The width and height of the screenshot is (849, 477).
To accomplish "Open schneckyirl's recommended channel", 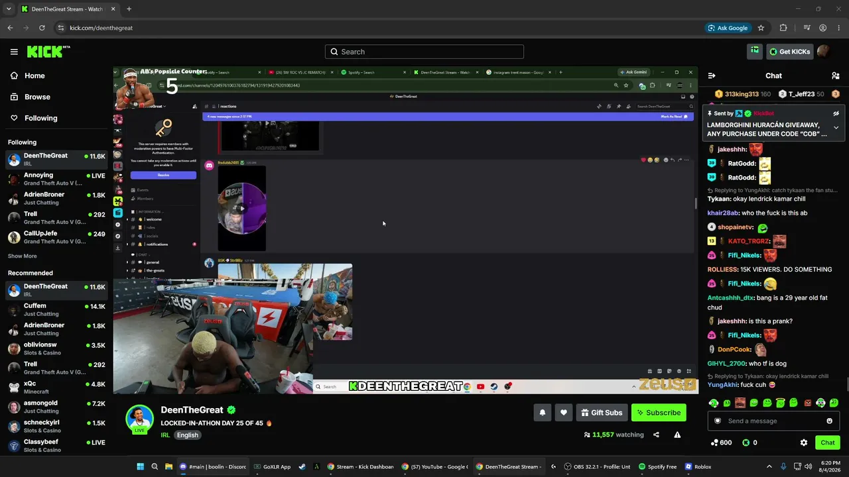I will (56, 426).
